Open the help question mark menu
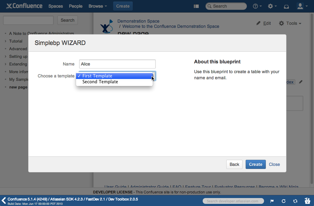 257,6
